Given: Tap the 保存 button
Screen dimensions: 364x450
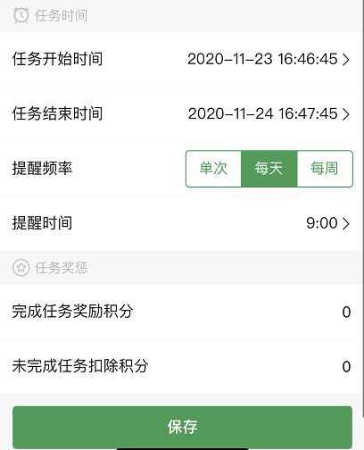Looking at the screenshot, I should click(182, 427).
